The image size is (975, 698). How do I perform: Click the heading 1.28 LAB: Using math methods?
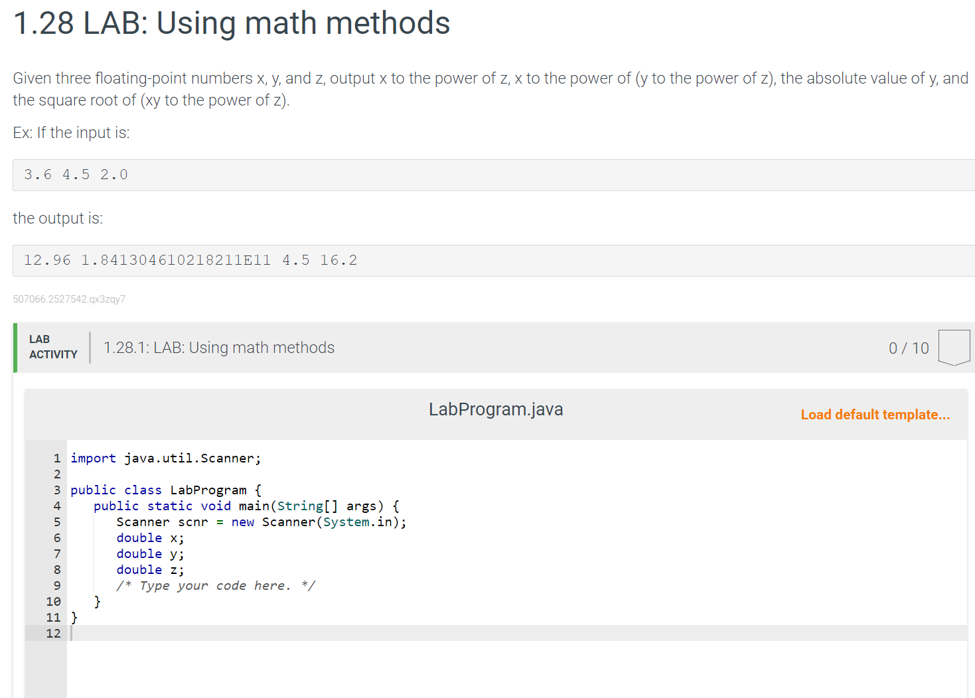(232, 23)
